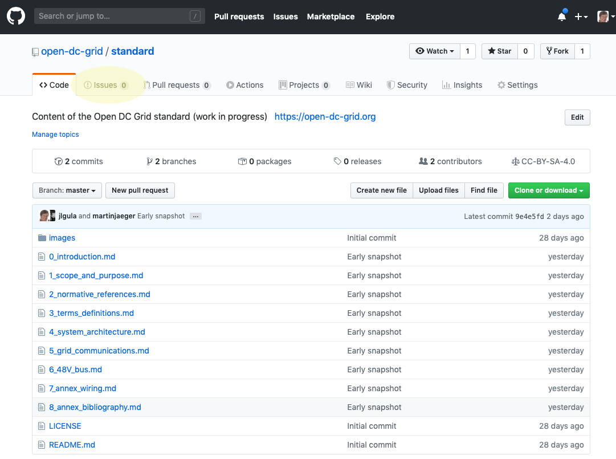Click the repository book icon
The image size is (616, 459).
35,52
